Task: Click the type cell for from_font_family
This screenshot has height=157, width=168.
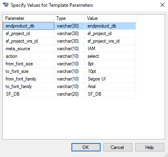Action: click(69, 79)
